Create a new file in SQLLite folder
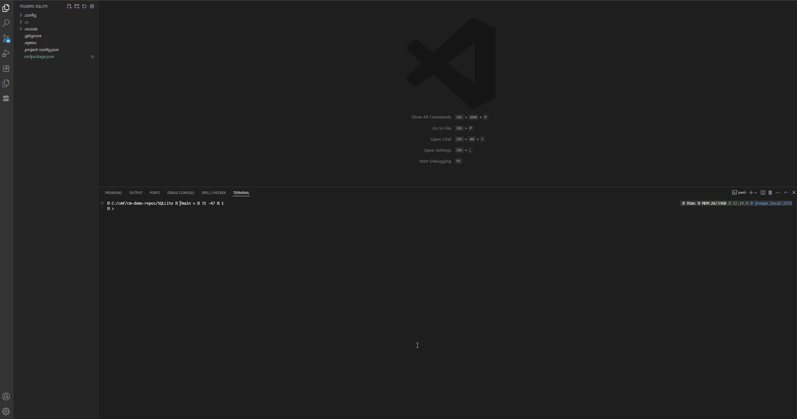 [69, 6]
